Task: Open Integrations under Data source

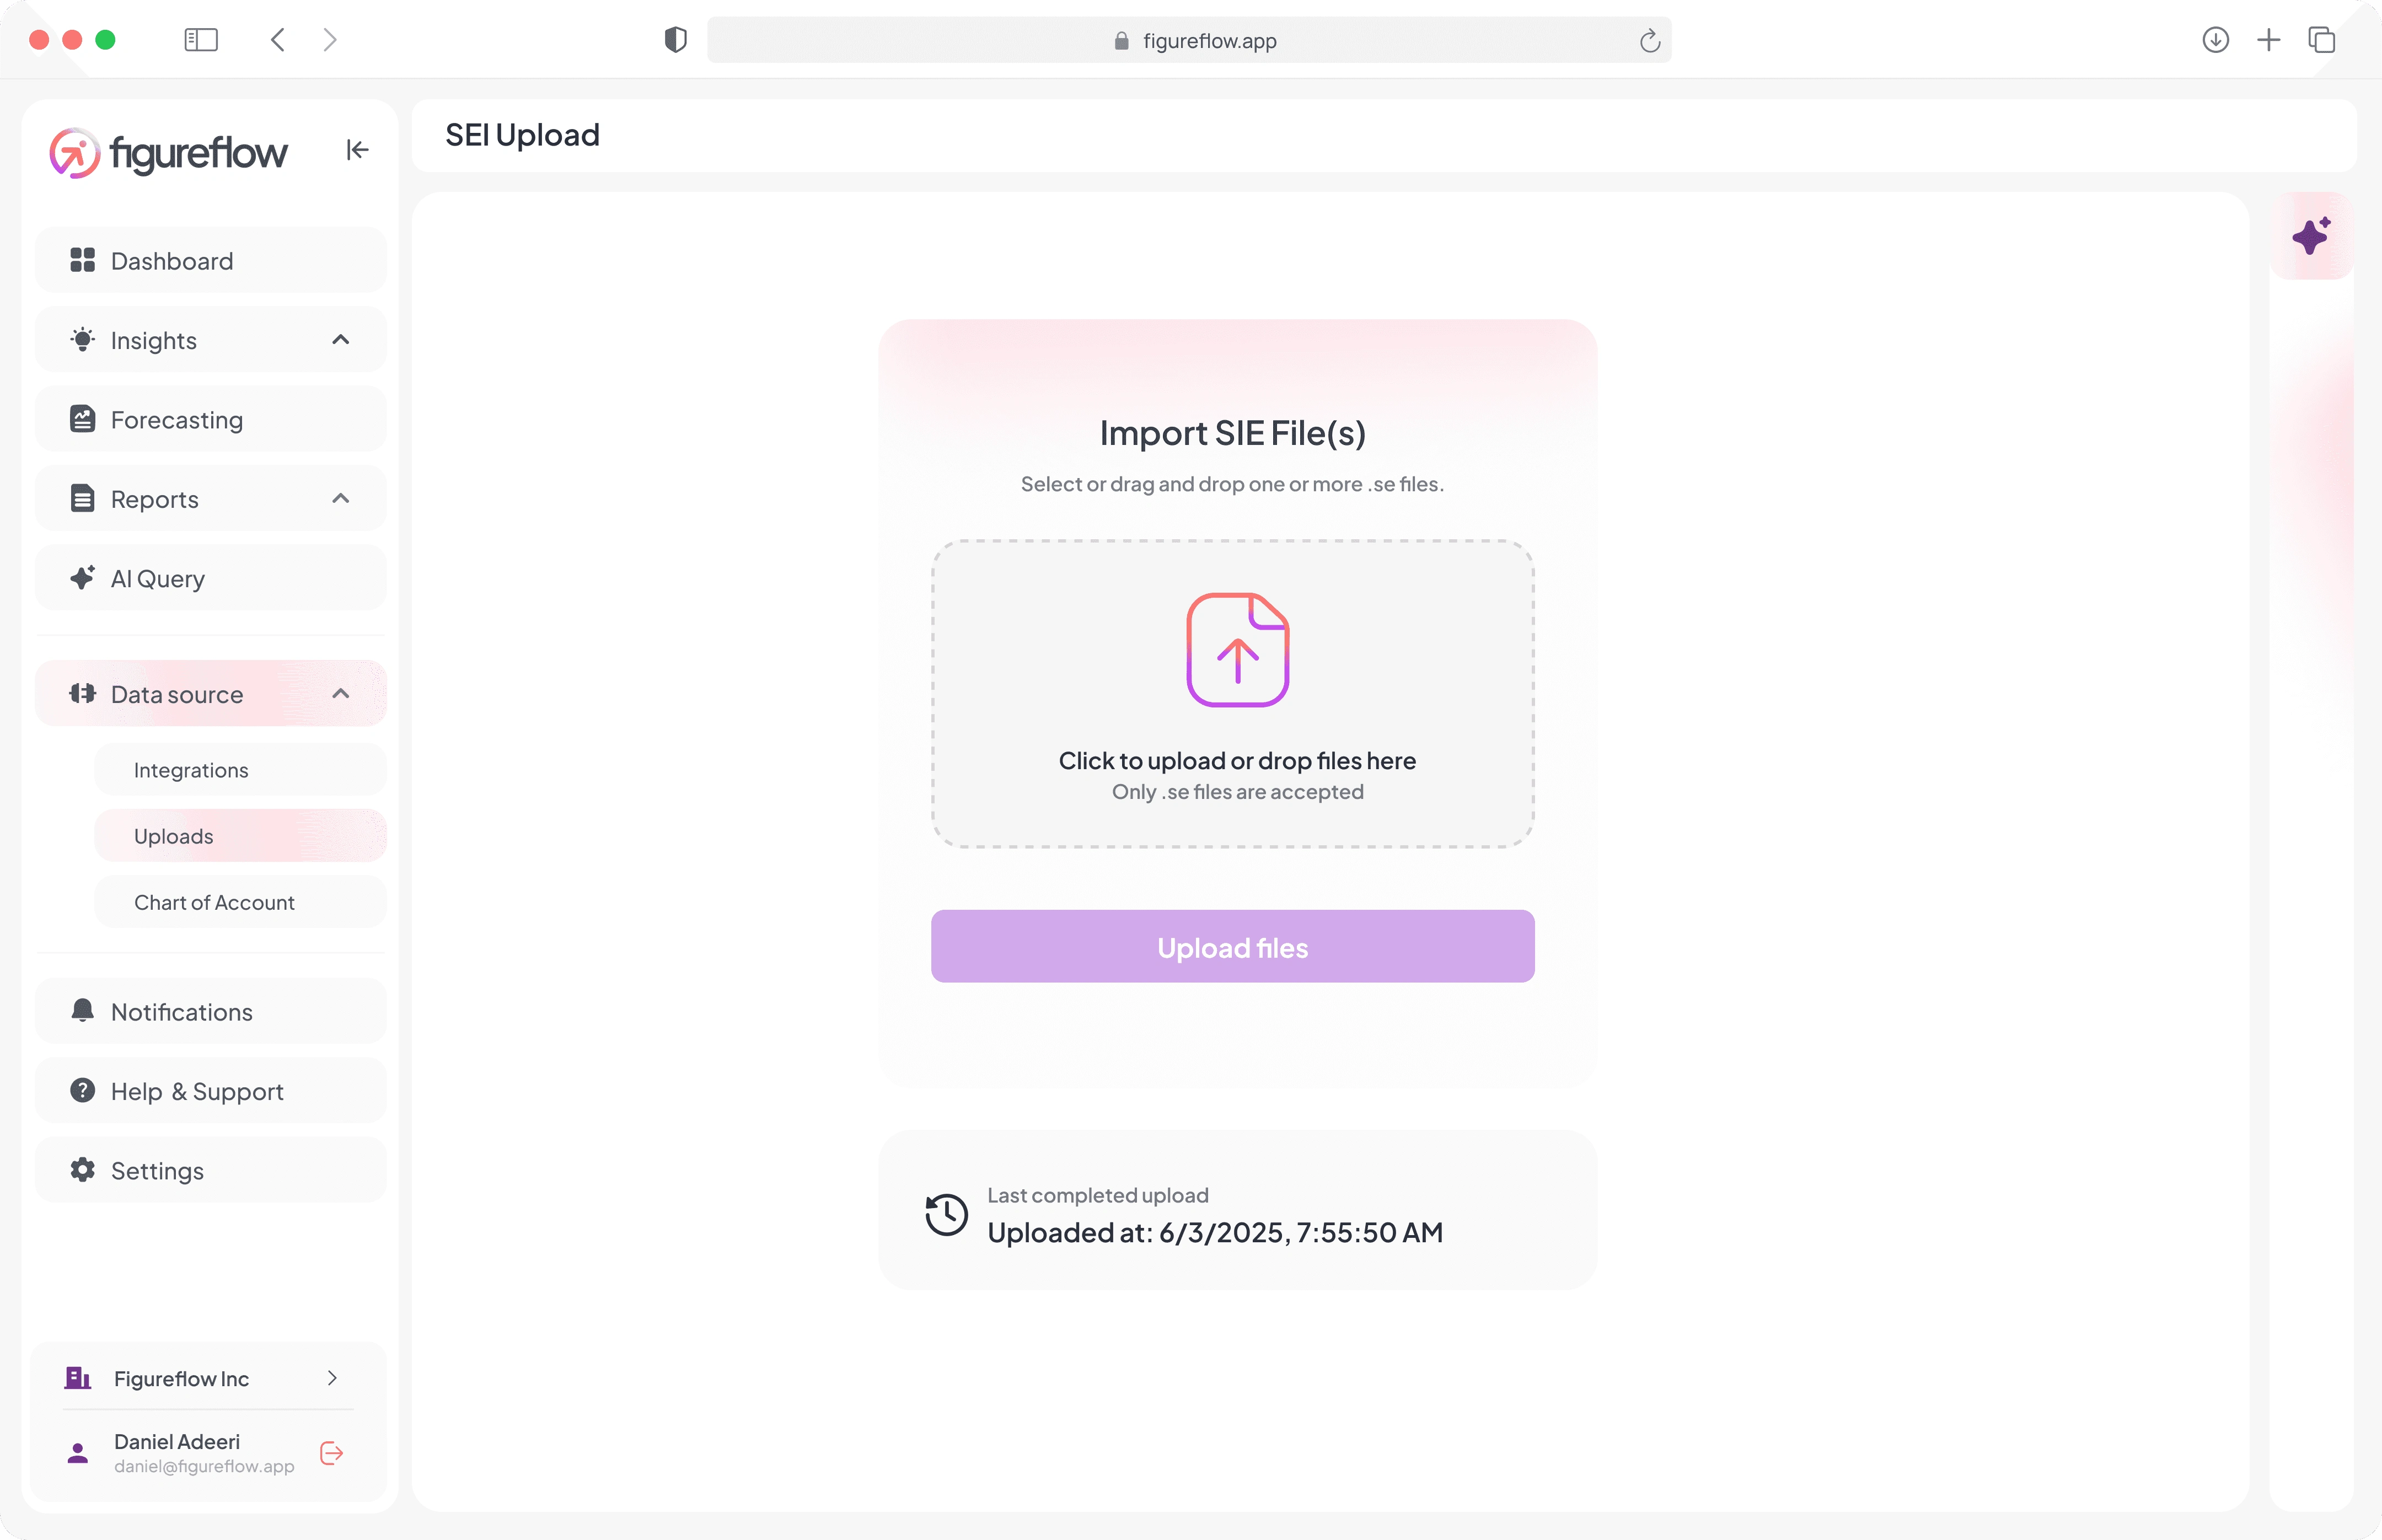Action: [241, 770]
